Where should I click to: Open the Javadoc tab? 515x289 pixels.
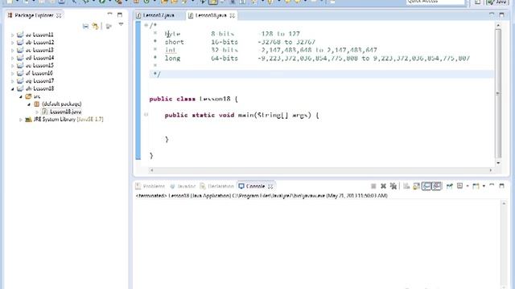[x=183, y=186]
